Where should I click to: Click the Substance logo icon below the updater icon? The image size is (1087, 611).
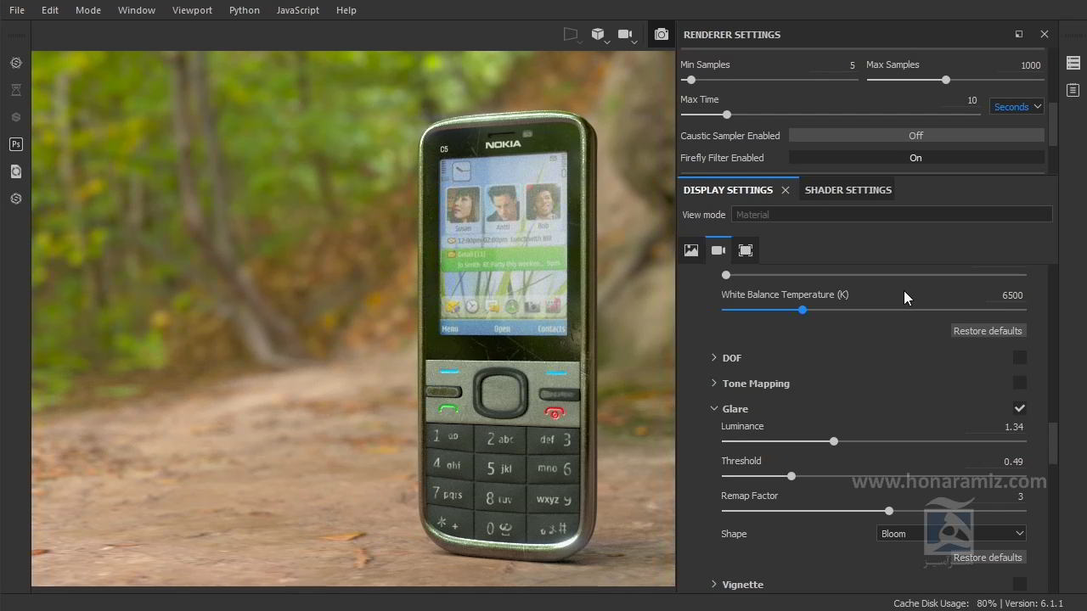click(x=15, y=199)
